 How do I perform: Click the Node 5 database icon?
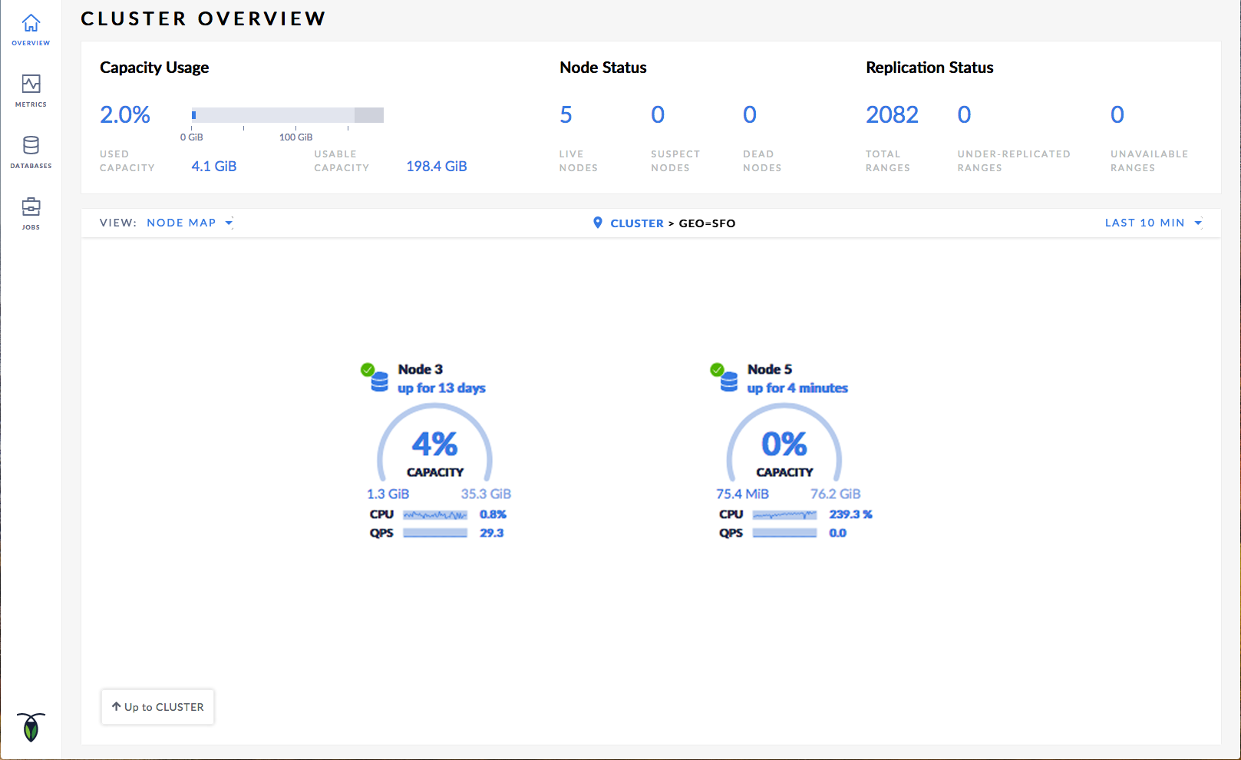728,382
